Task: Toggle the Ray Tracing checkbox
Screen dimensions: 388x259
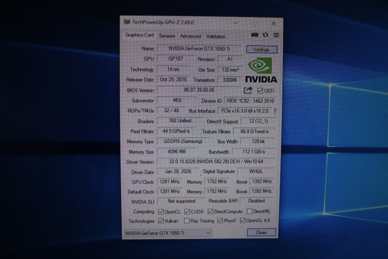Action: point(187,221)
